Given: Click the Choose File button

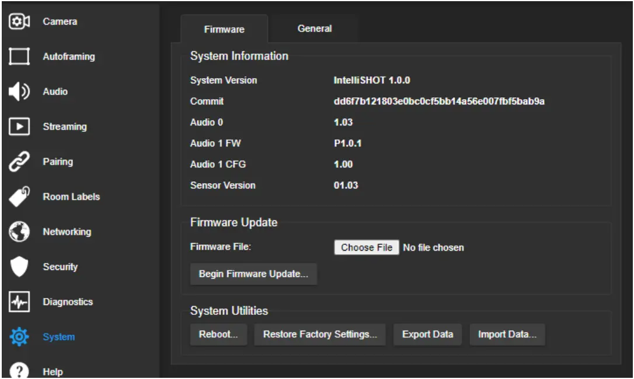Looking at the screenshot, I should click(x=365, y=247).
